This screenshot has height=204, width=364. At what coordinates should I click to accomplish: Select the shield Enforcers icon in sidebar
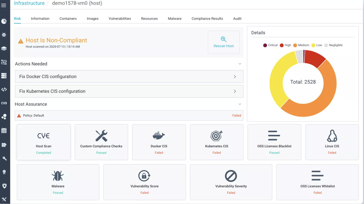(4, 185)
